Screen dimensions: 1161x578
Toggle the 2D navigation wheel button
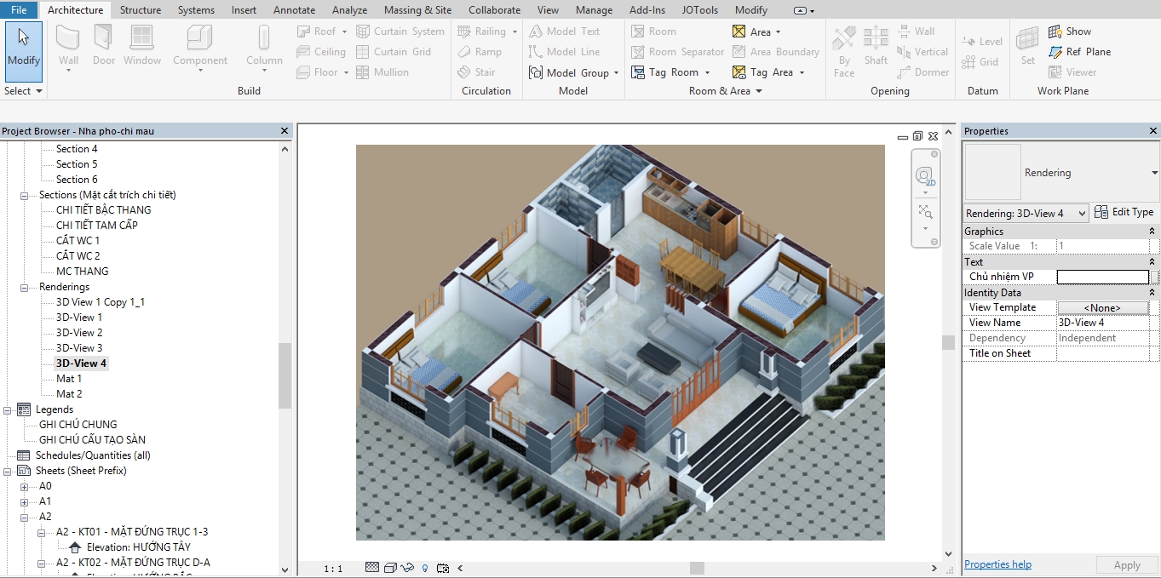924,176
